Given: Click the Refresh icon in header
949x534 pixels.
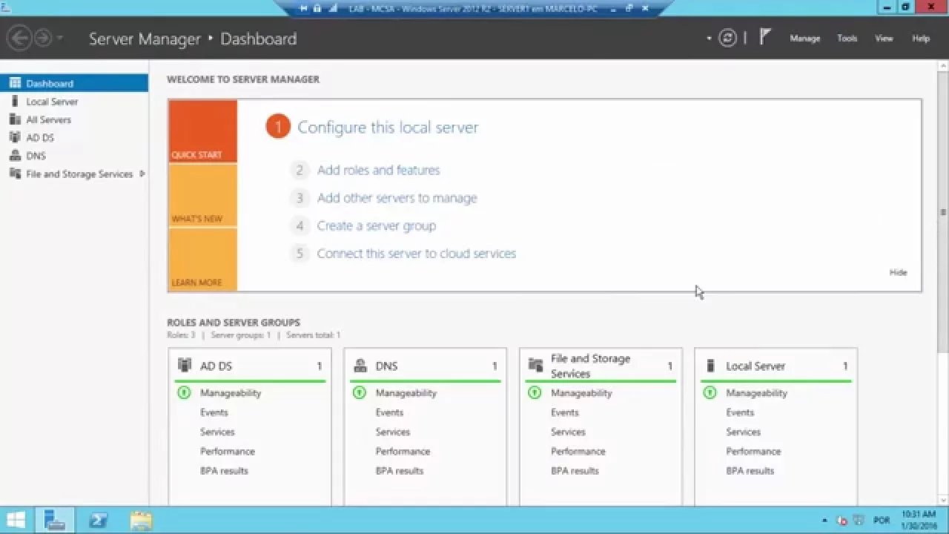Looking at the screenshot, I should (728, 38).
